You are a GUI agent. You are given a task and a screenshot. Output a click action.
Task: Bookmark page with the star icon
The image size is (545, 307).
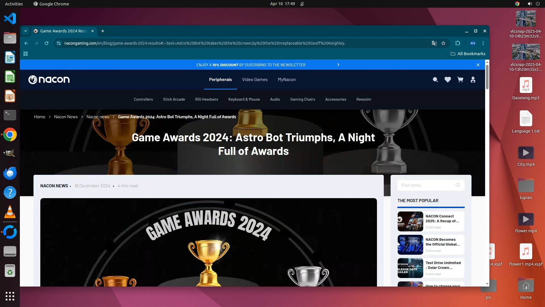pyautogui.click(x=443, y=43)
